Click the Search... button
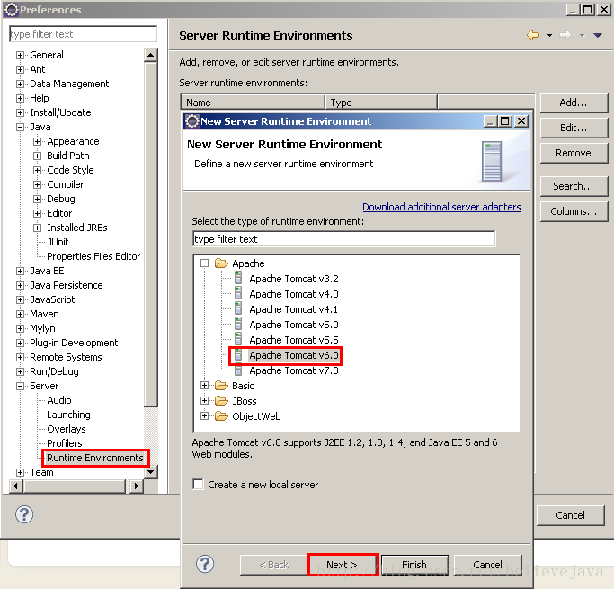Viewport: 614px width, 589px height. coord(574,186)
